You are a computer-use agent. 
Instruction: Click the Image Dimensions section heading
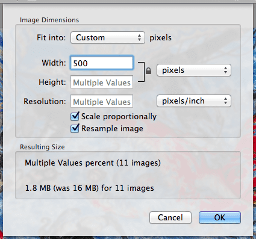49,20
